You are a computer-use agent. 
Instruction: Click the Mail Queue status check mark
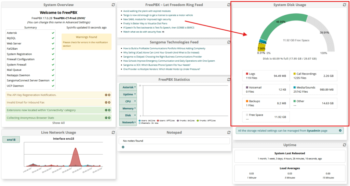point(53,70)
